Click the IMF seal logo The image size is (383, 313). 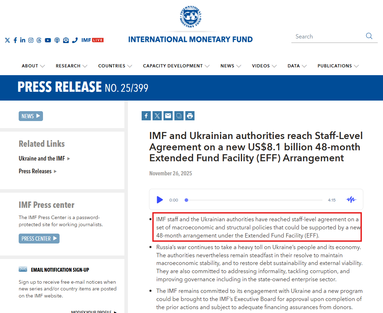(x=191, y=16)
